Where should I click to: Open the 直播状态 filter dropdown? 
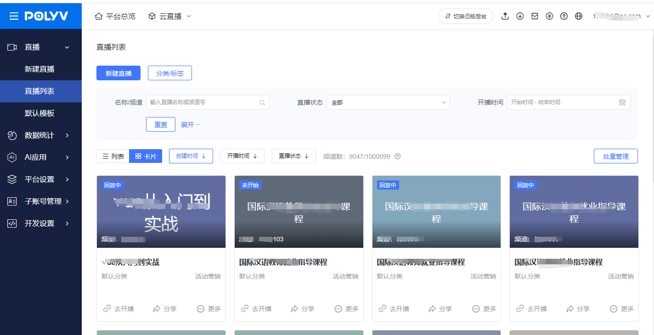coord(388,102)
